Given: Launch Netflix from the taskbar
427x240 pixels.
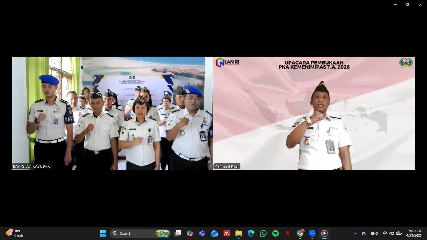Looking at the screenshot, I should coord(288,233).
